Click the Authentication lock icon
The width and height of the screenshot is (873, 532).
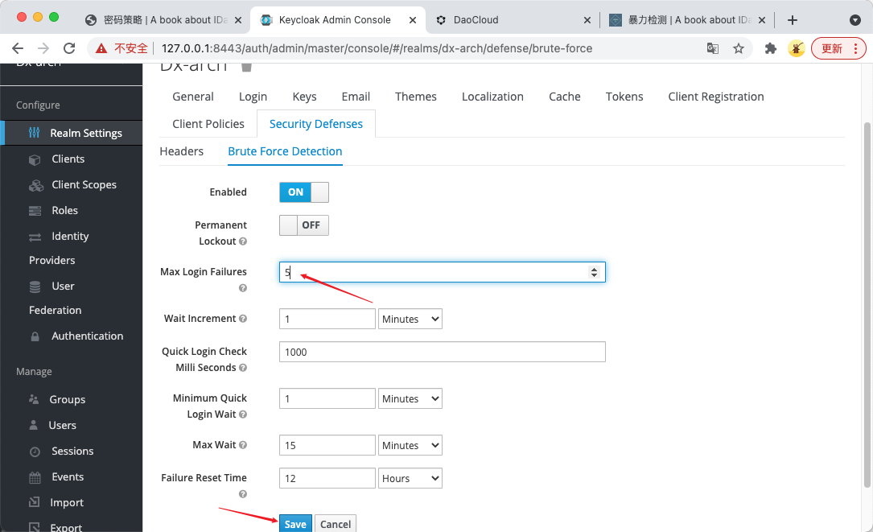pos(35,336)
